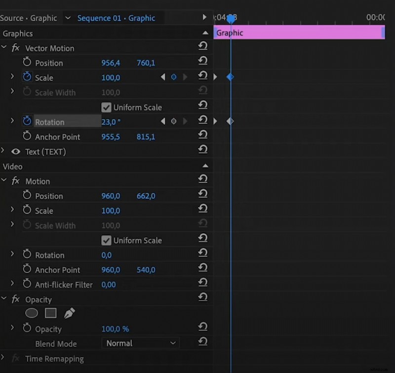Collapse the Graphics section
The image size is (395, 373).
206,33
